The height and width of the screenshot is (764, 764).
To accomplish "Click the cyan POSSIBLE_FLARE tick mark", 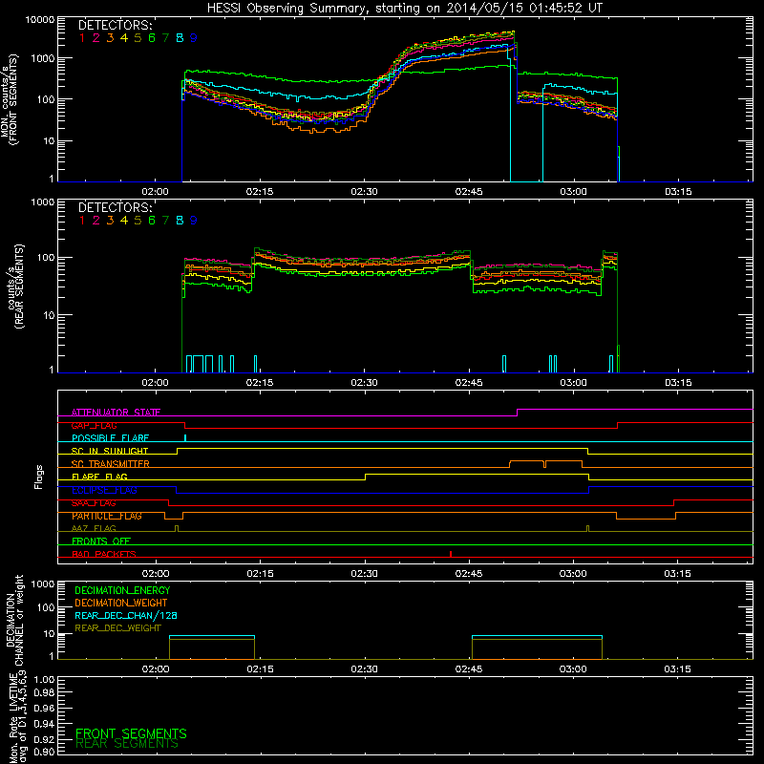I will click(x=185, y=438).
